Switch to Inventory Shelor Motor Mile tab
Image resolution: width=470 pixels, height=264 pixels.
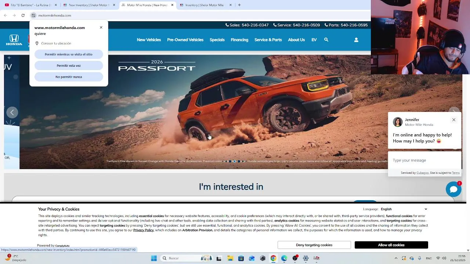click(206, 5)
